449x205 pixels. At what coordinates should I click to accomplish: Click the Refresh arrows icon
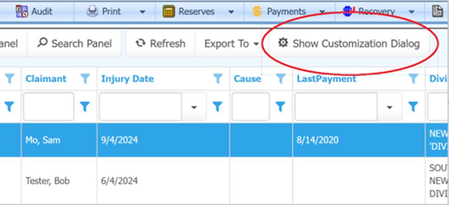(140, 43)
